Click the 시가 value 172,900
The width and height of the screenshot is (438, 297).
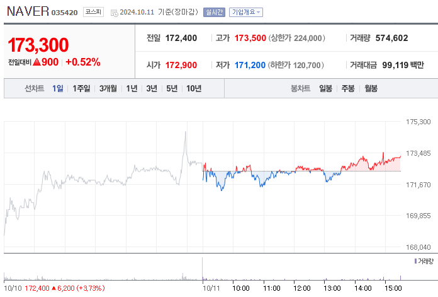click(181, 65)
